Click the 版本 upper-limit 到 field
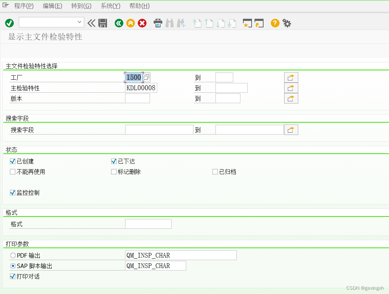 [x=228, y=98]
